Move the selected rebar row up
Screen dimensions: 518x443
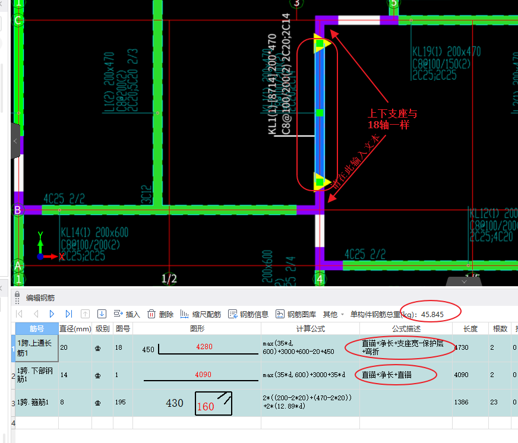pyautogui.click(x=86, y=314)
